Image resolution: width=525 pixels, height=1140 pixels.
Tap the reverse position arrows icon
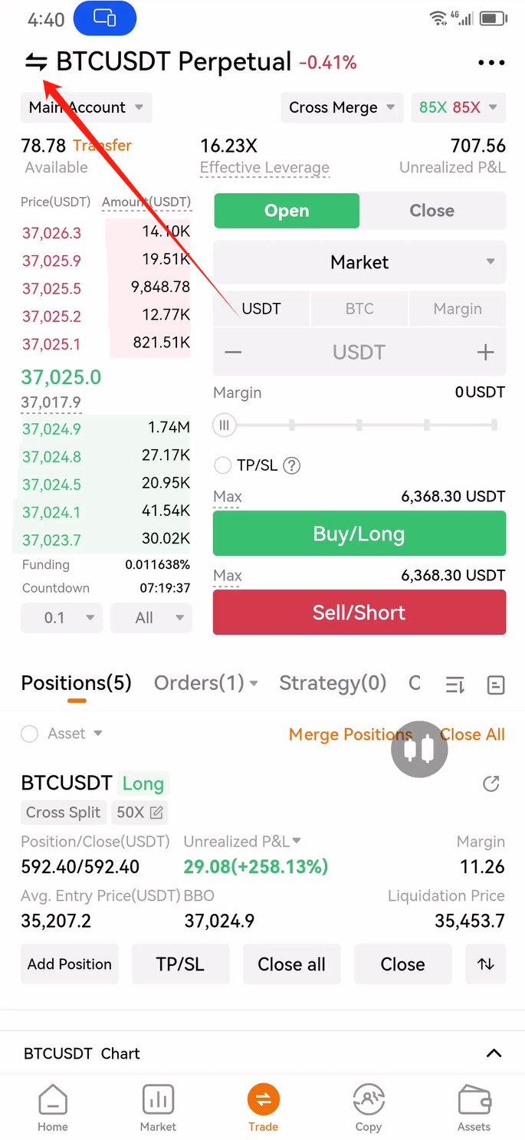[486, 964]
